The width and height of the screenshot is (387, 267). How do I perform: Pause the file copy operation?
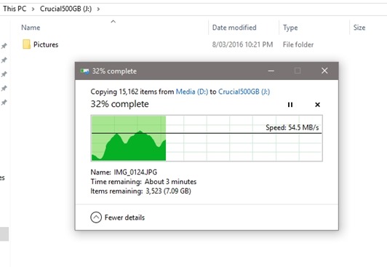click(290, 105)
